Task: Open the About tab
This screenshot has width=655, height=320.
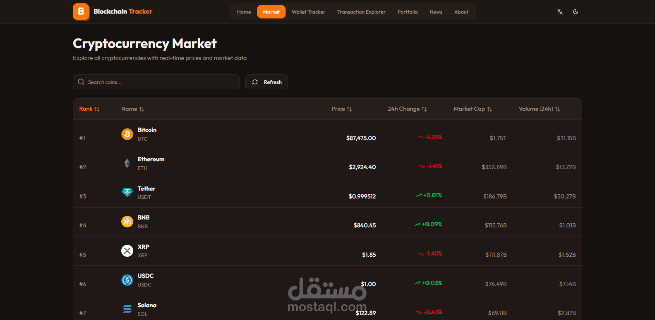Action: 461,12
